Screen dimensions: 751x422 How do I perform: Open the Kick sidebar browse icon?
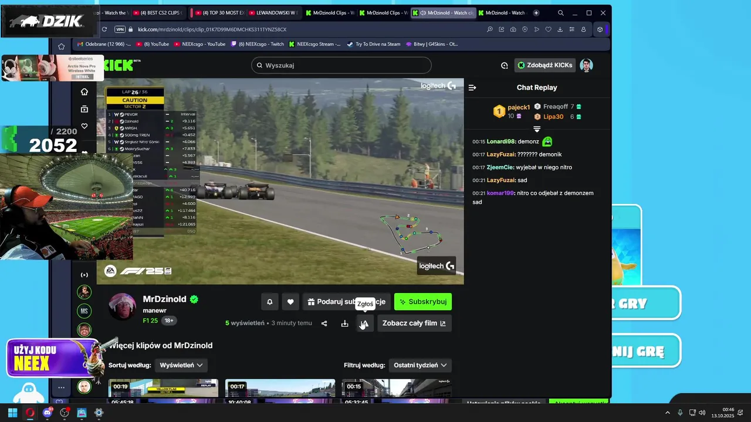(84, 109)
